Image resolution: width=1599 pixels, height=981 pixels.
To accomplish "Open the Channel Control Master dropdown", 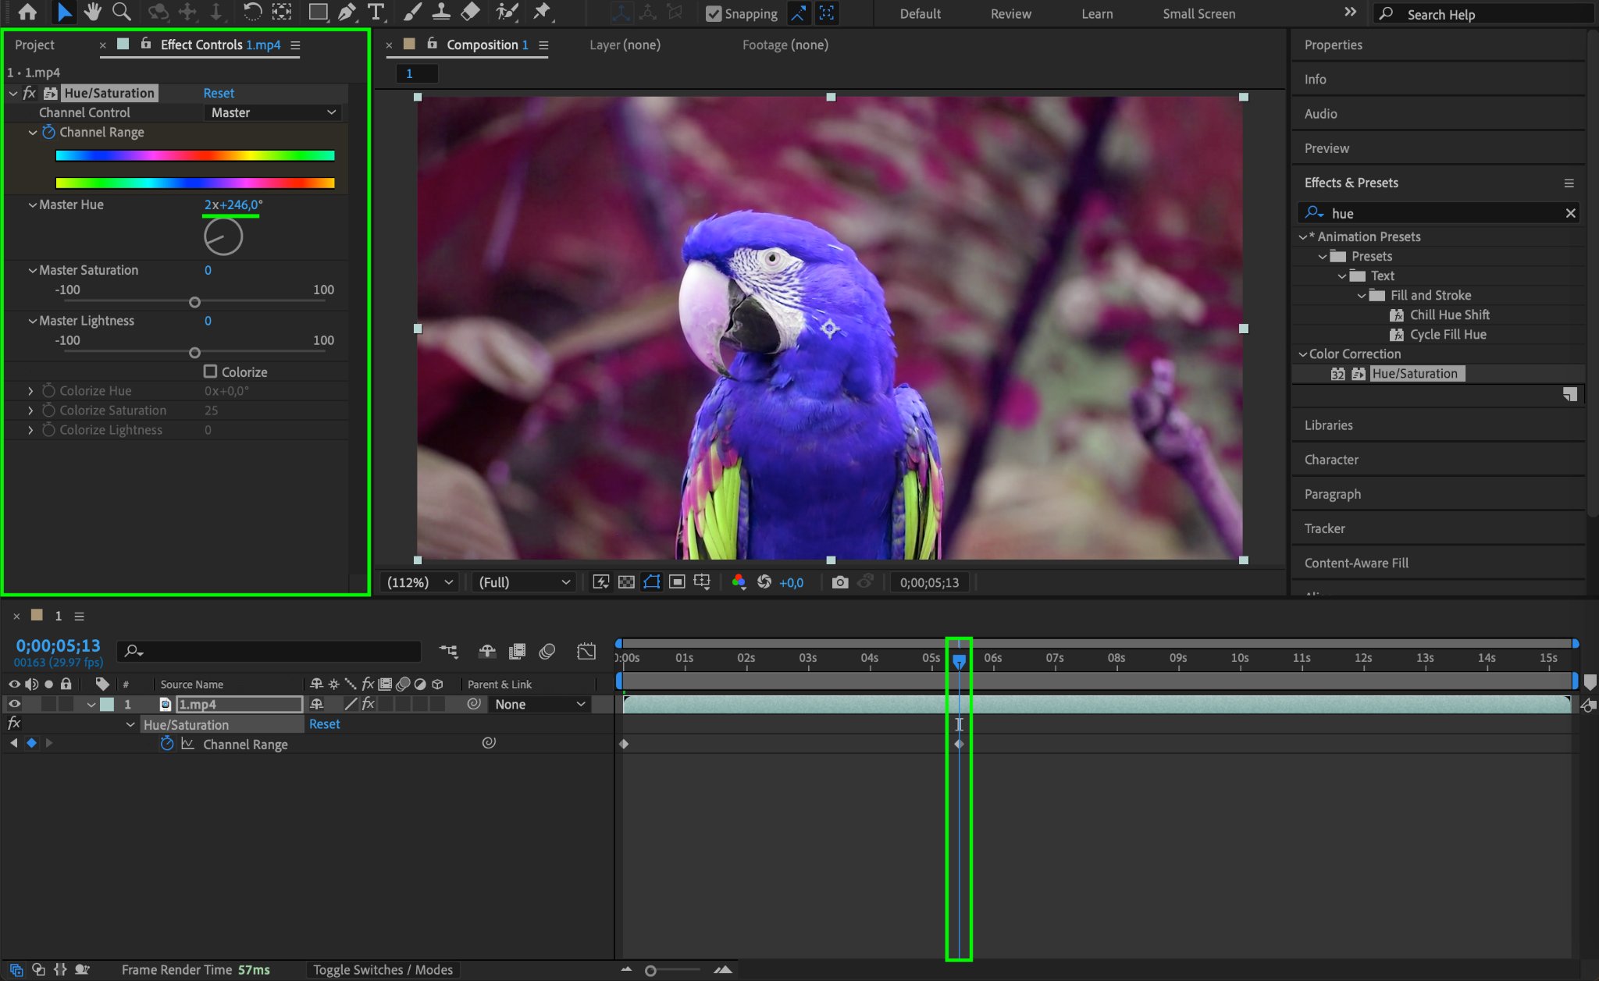I will point(273,112).
